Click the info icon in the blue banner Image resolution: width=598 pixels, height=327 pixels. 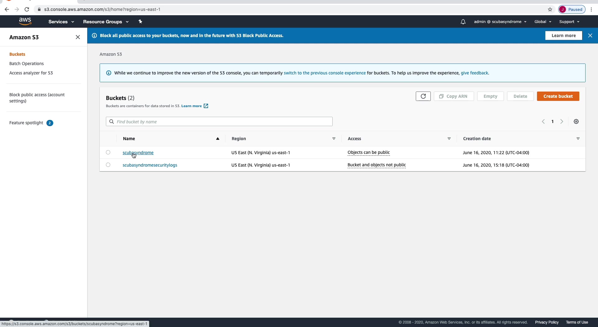pyautogui.click(x=94, y=36)
